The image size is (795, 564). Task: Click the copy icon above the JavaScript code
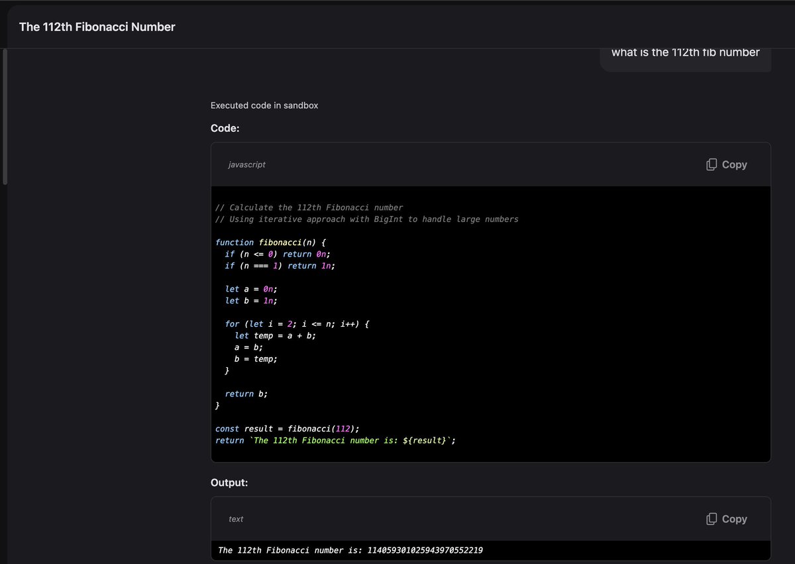712,164
